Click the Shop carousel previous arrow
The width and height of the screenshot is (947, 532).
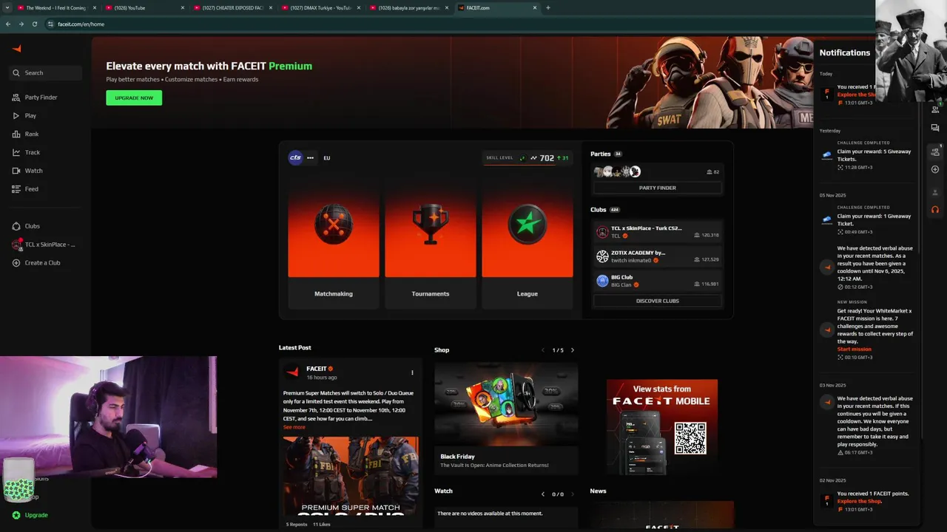pyautogui.click(x=543, y=350)
